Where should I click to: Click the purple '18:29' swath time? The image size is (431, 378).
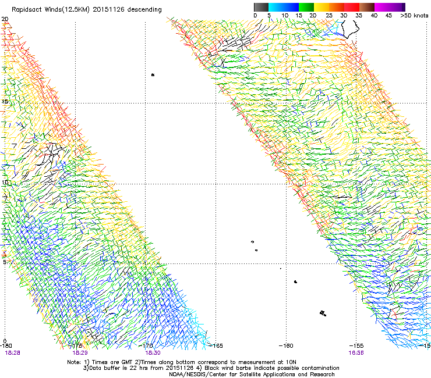pyautogui.click(x=80, y=353)
